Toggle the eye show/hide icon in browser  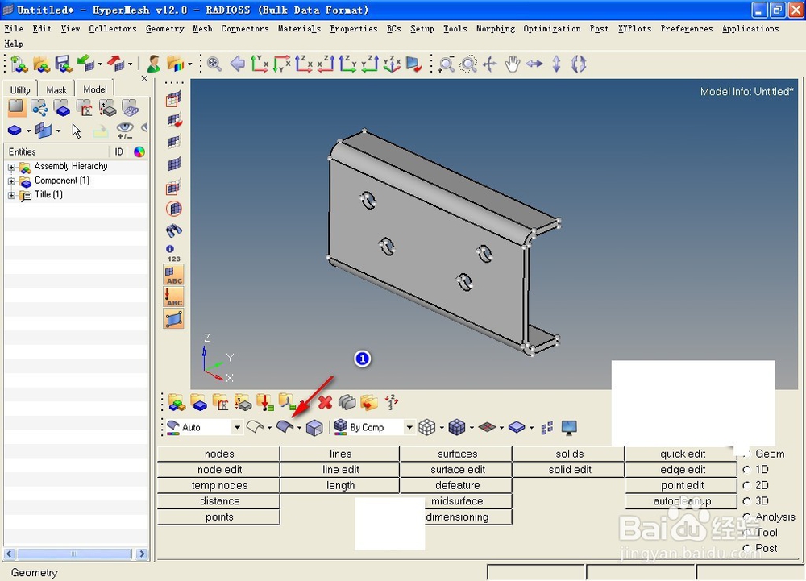point(125,131)
